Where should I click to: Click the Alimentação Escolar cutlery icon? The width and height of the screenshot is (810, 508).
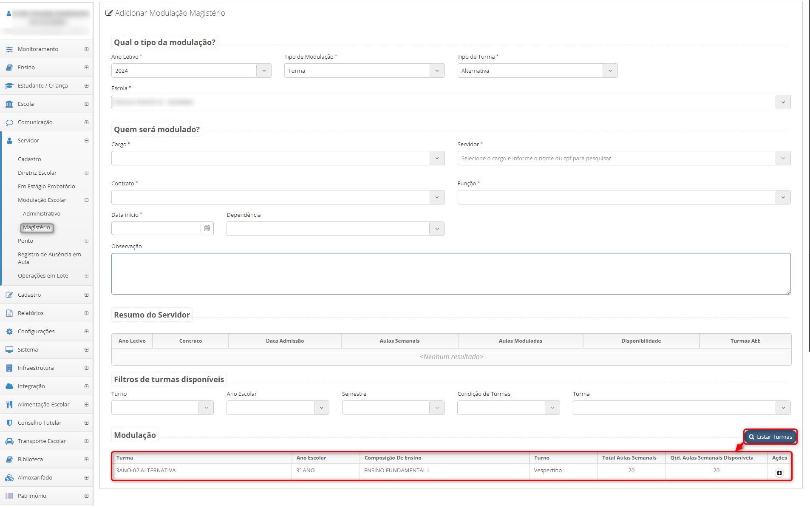coord(9,405)
